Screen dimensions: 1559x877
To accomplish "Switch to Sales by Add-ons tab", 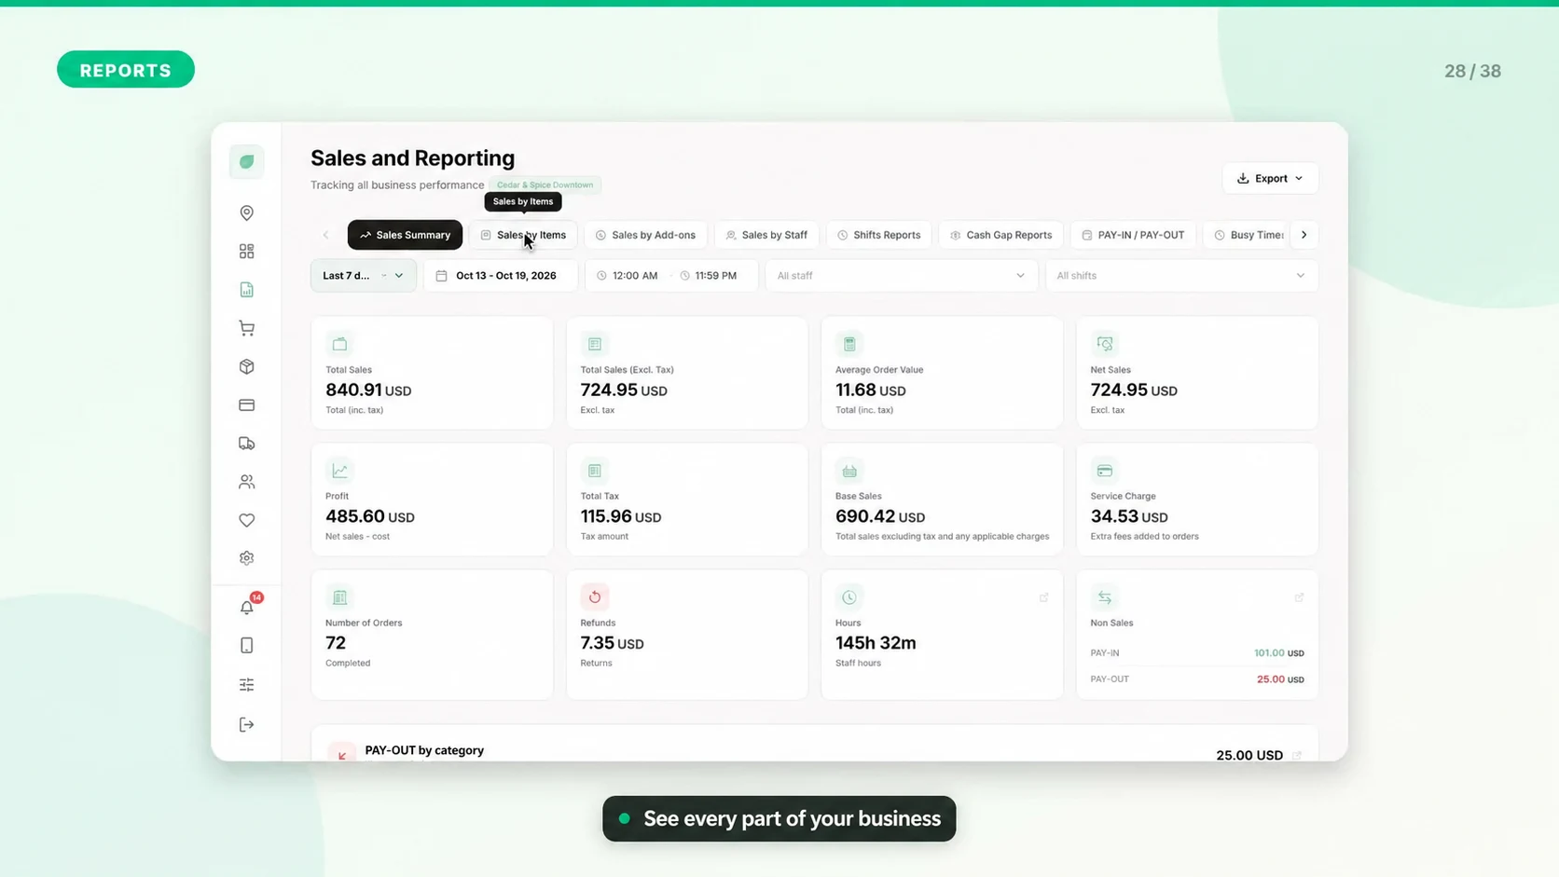I will (645, 235).
